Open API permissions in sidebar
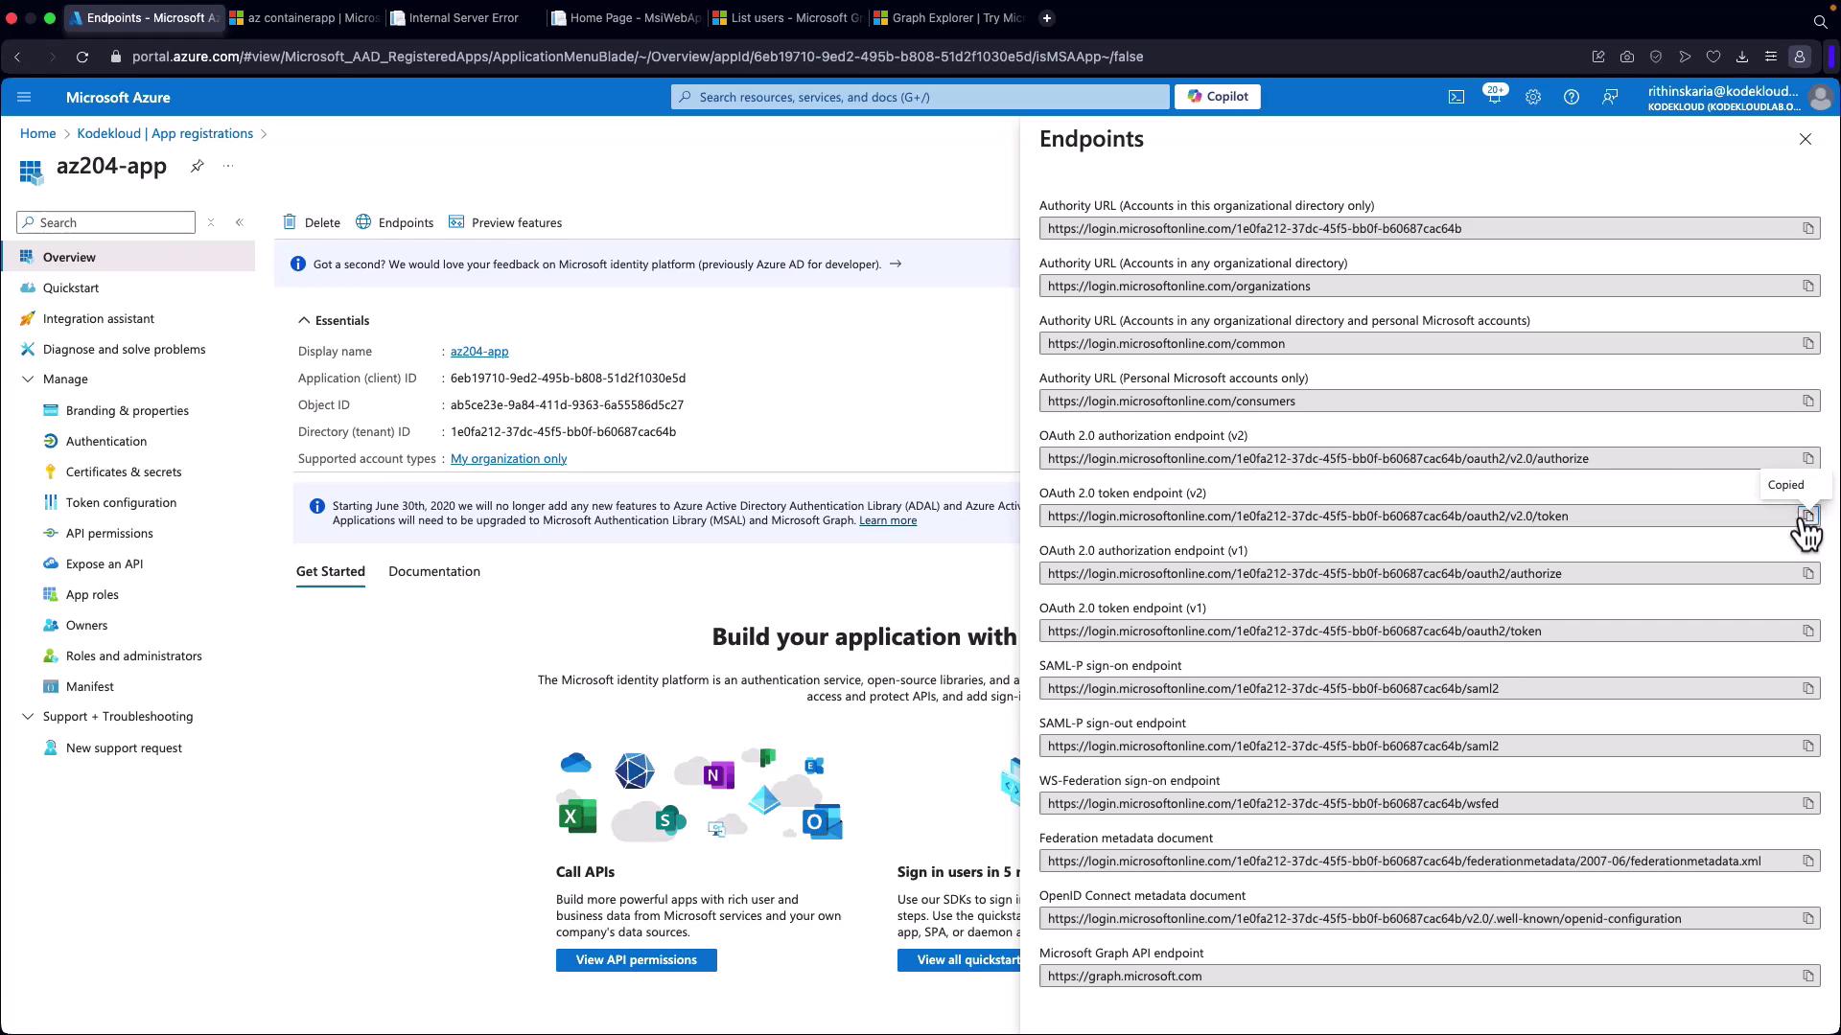This screenshot has height=1035, width=1841. click(108, 533)
